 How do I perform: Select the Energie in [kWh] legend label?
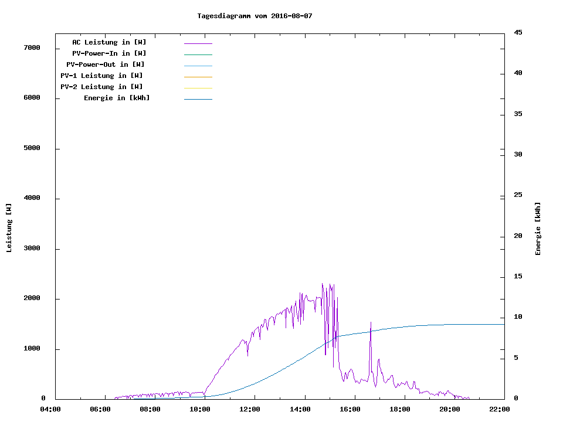pyautogui.click(x=117, y=98)
